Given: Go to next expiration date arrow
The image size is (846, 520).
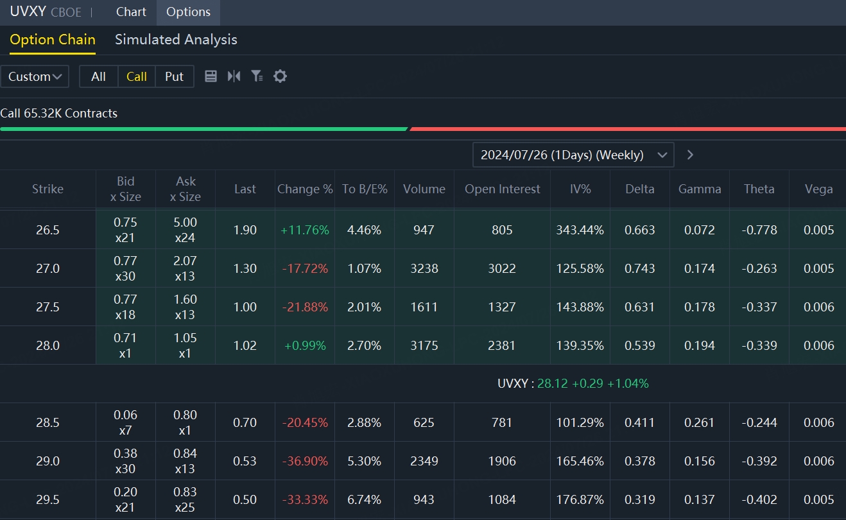Looking at the screenshot, I should pos(690,155).
